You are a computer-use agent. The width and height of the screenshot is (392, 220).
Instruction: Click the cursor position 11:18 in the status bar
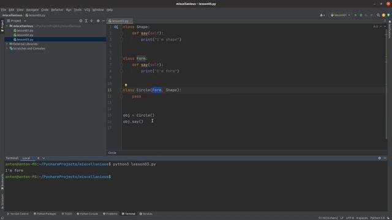coord(328,218)
